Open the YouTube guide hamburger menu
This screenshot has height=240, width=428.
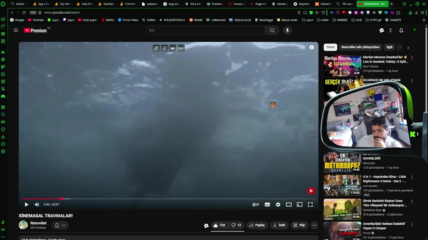click(x=16, y=30)
